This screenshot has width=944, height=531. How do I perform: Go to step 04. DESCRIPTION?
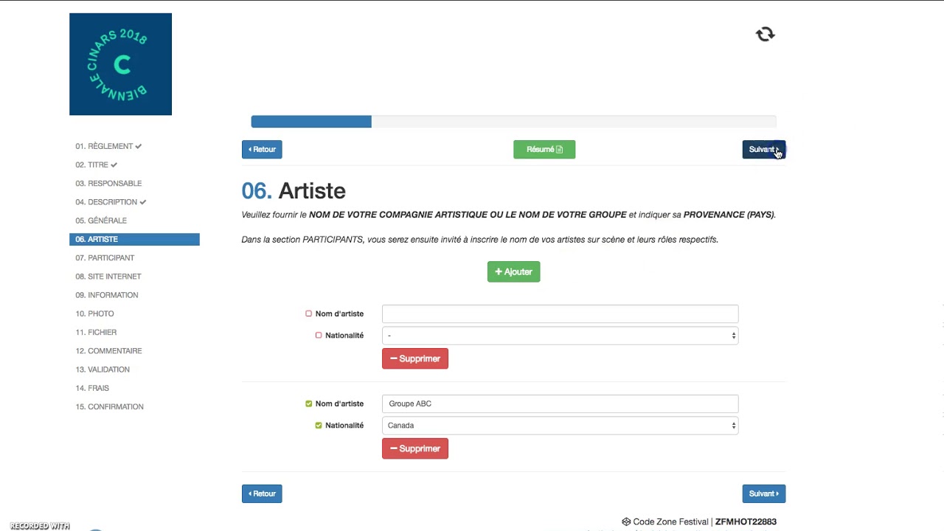click(111, 201)
